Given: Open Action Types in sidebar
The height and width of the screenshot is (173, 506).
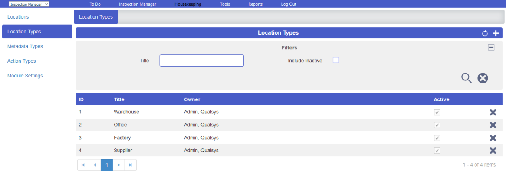Looking at the screenshot, I should (22, 61).
